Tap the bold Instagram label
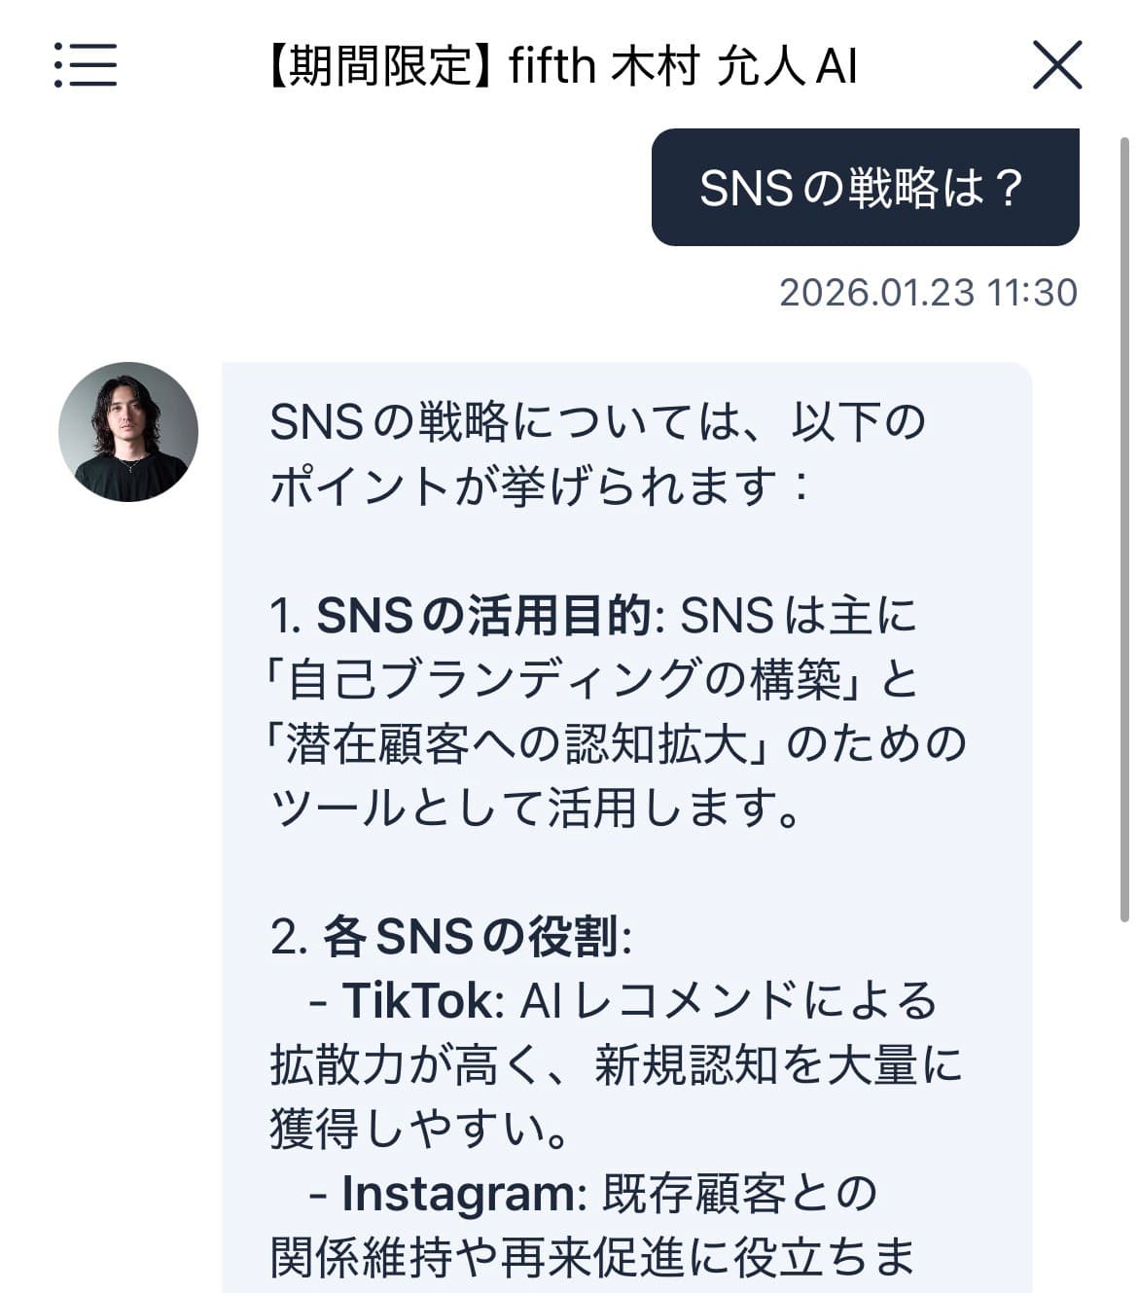The width and height of the screenshot is (1138, 1293). click(458, 1194)
